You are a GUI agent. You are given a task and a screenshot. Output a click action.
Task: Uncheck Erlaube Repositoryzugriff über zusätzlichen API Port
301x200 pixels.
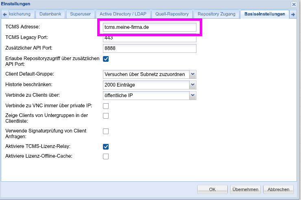pyautogui.click(x=106, y=59)
